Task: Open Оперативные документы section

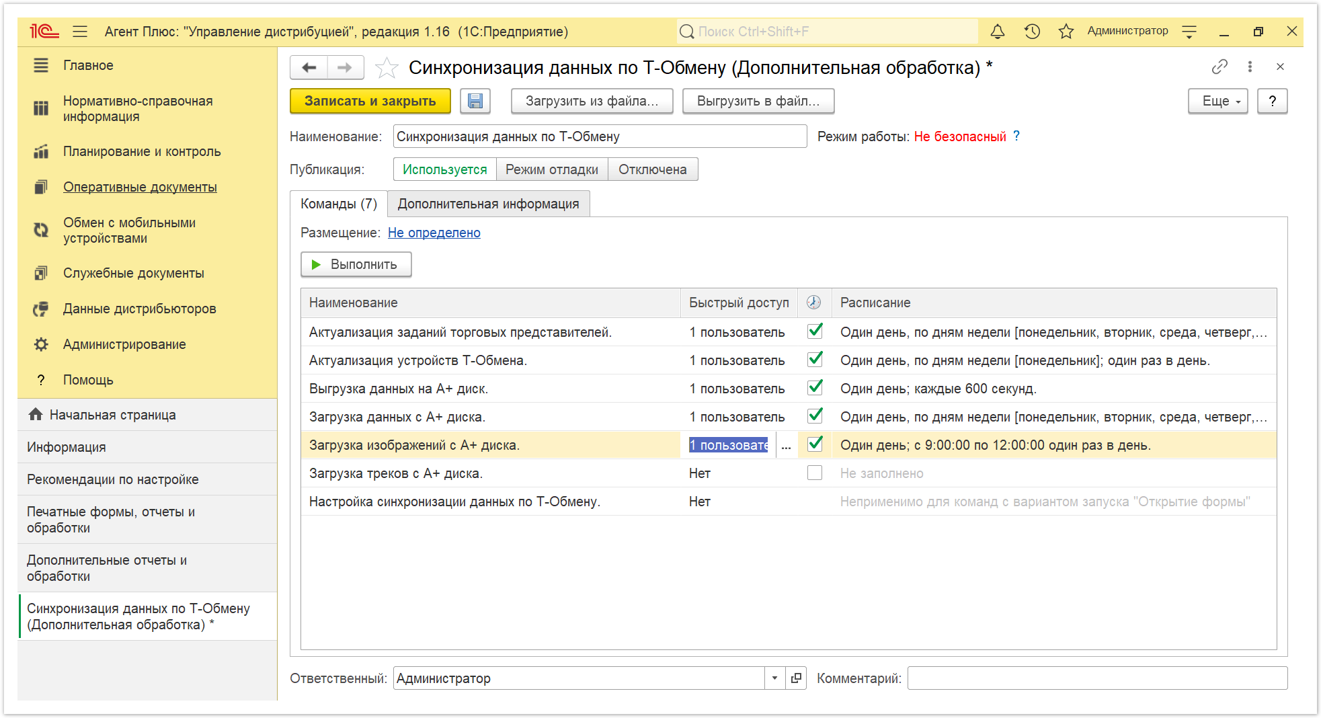Action: tap(140, 187)
